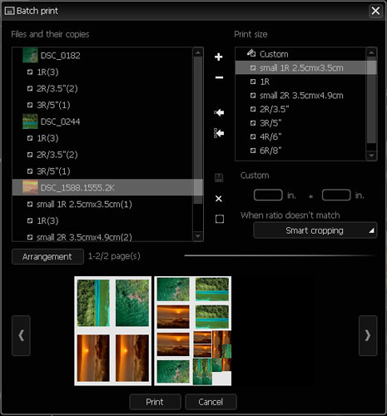
Task: Select Custom in Print size list
Action: coord(300,54)
